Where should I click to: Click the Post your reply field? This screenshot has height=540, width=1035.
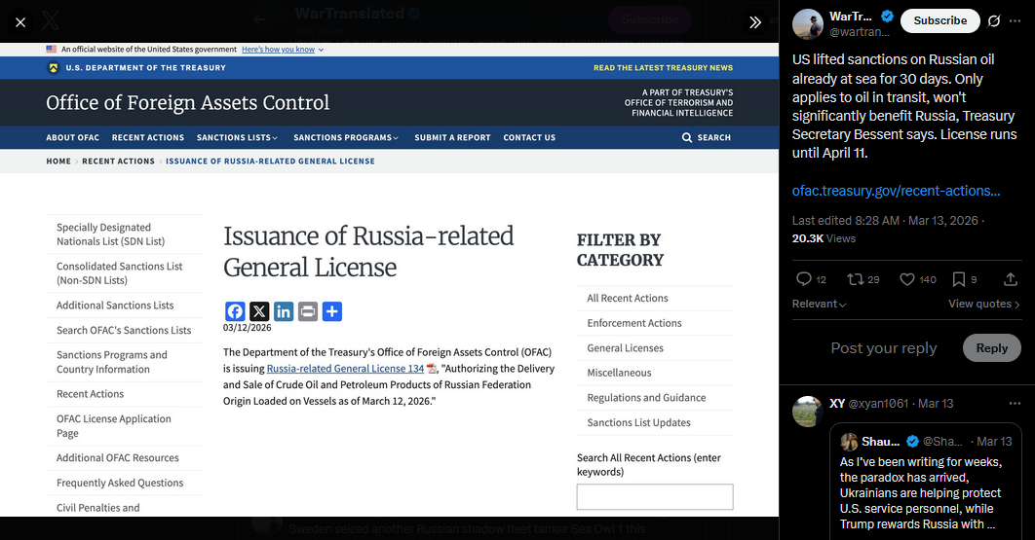[883, 348]
